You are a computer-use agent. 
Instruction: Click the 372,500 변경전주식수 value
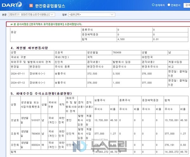92,74
